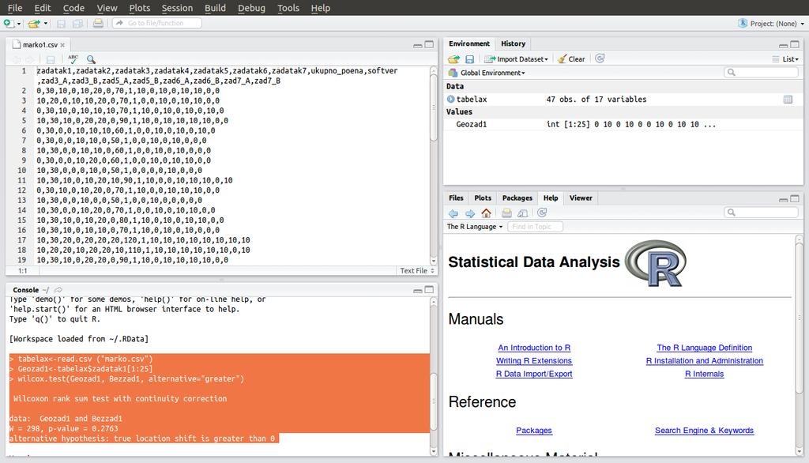Refresh the Environment pane

(600, 58)
